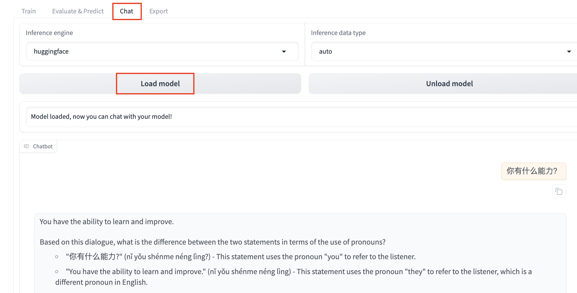Select the Chat tab
Viewport: 577px width, 293px height.
point(127,11)
